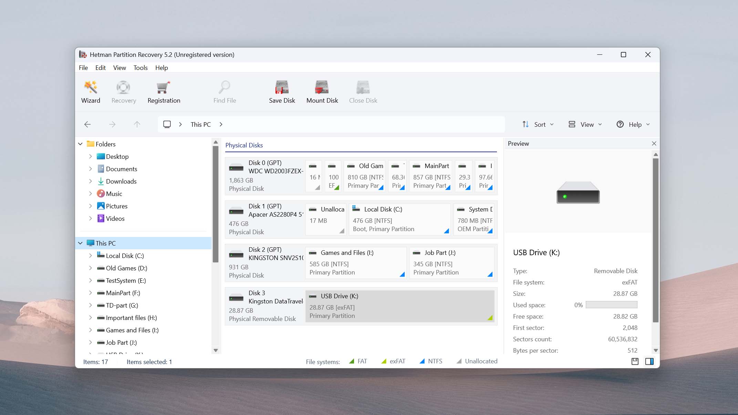Open the Tools menu
738x415 pixels.
tap(141, 68)
